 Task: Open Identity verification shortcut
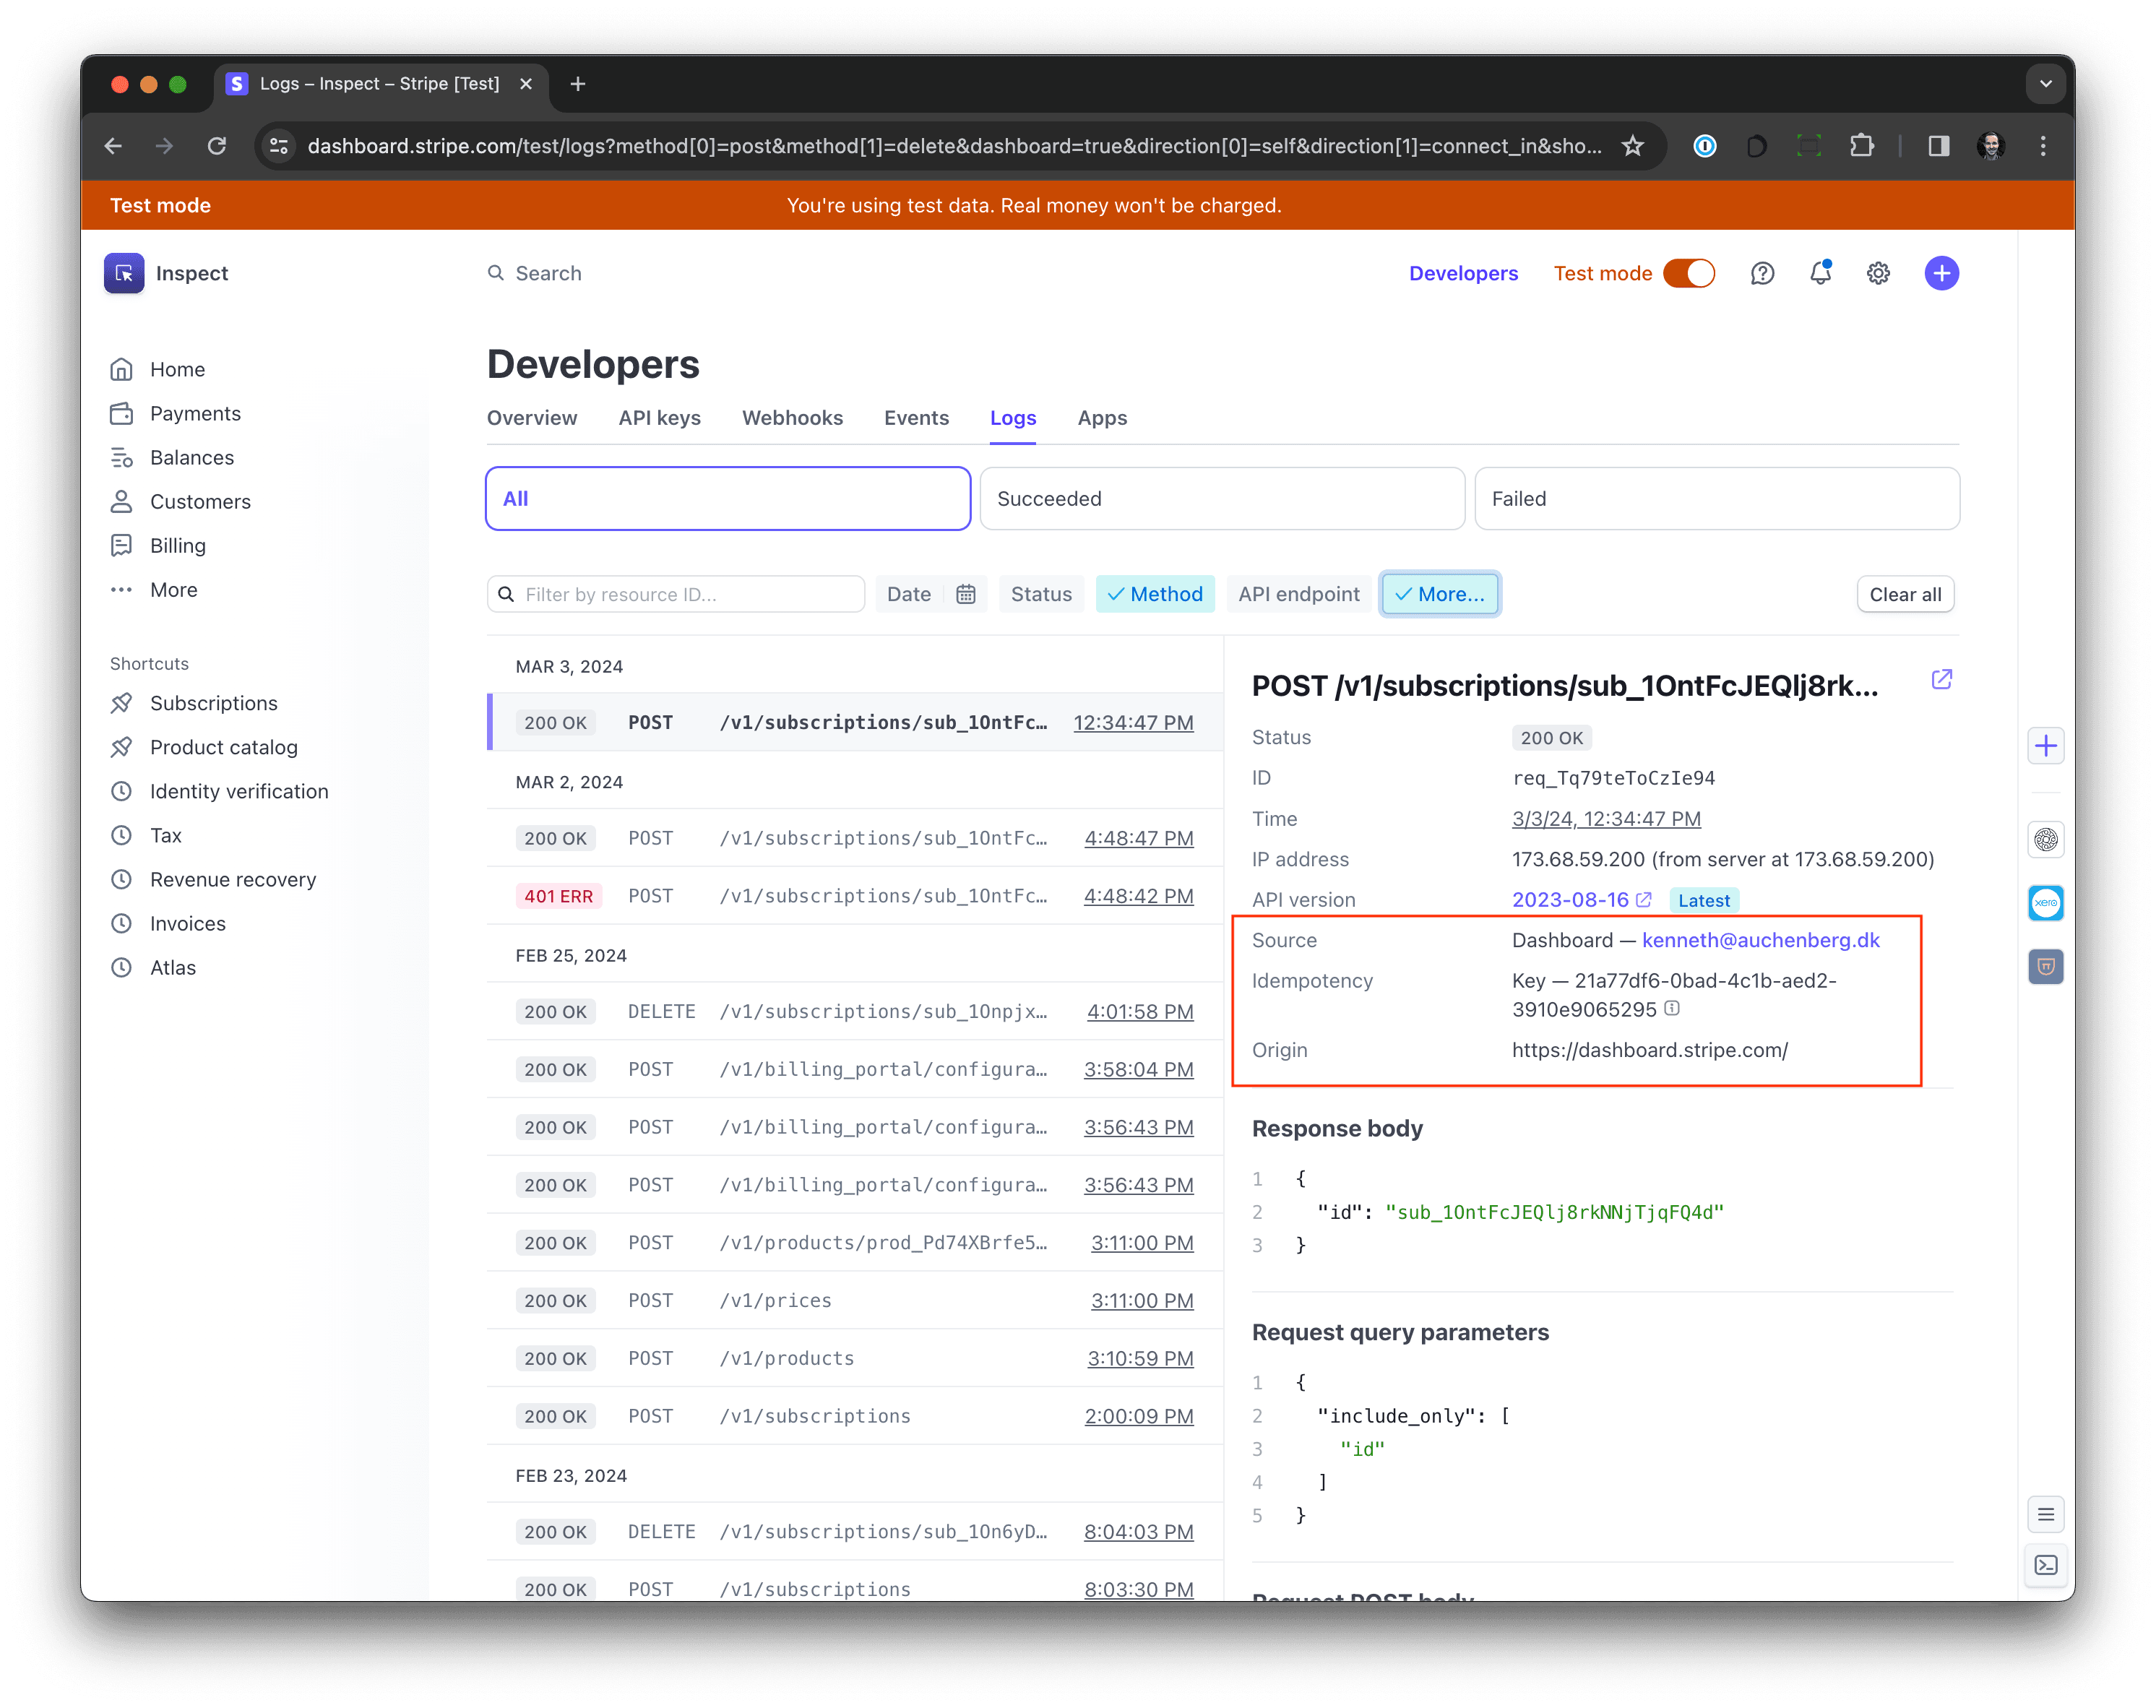239,791
